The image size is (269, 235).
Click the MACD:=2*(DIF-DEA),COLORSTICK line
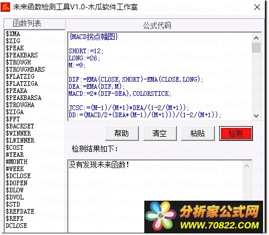coord(119,94)
